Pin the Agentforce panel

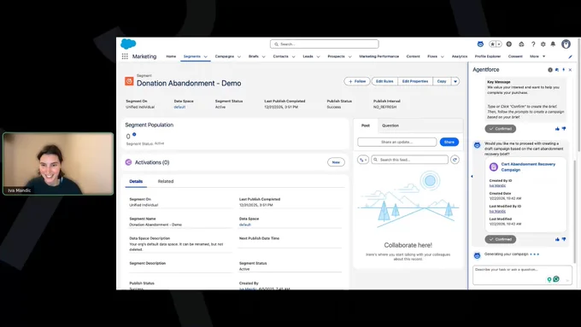(564, 70)
